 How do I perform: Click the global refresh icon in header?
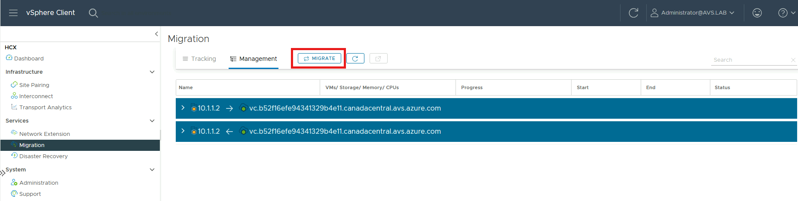(633, 13)
